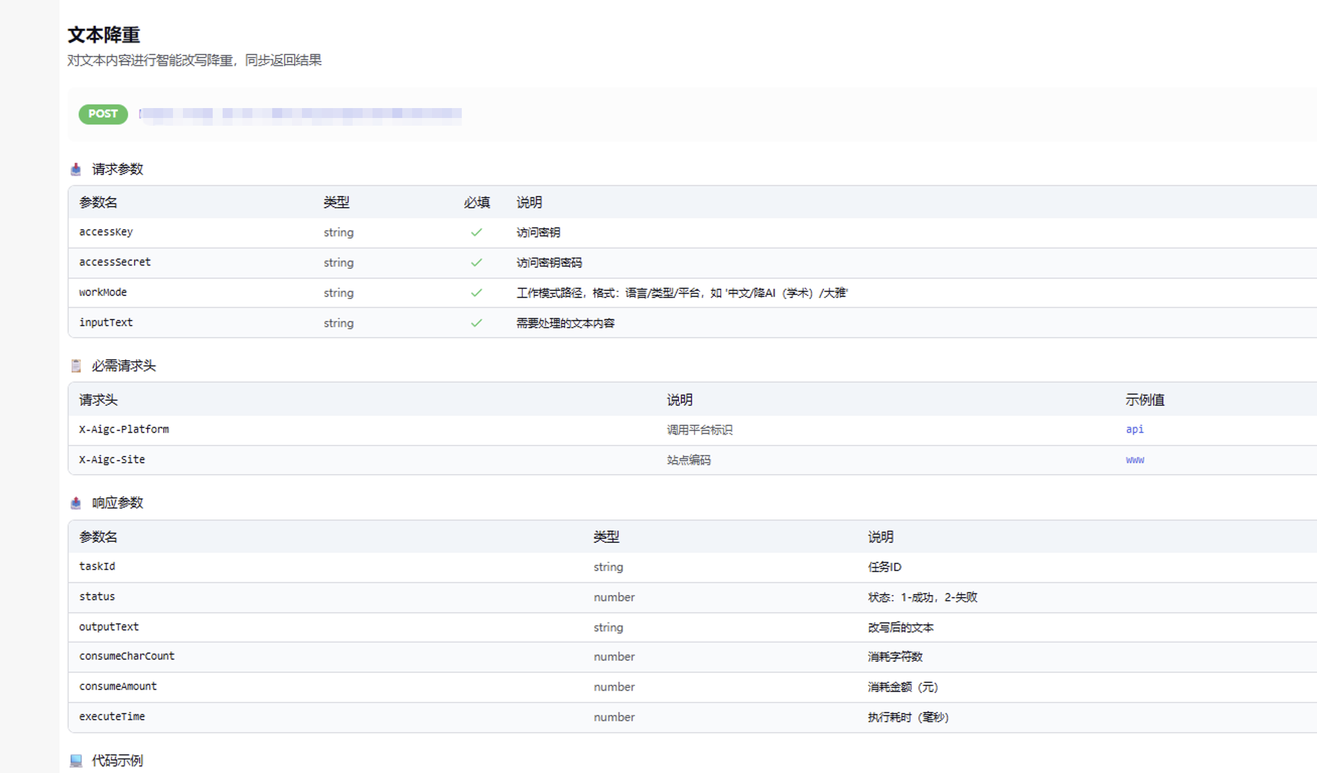Screen dimensions: 1317x773
Task: Click the 消耗金额（元） description
Action: coord(903,688)
